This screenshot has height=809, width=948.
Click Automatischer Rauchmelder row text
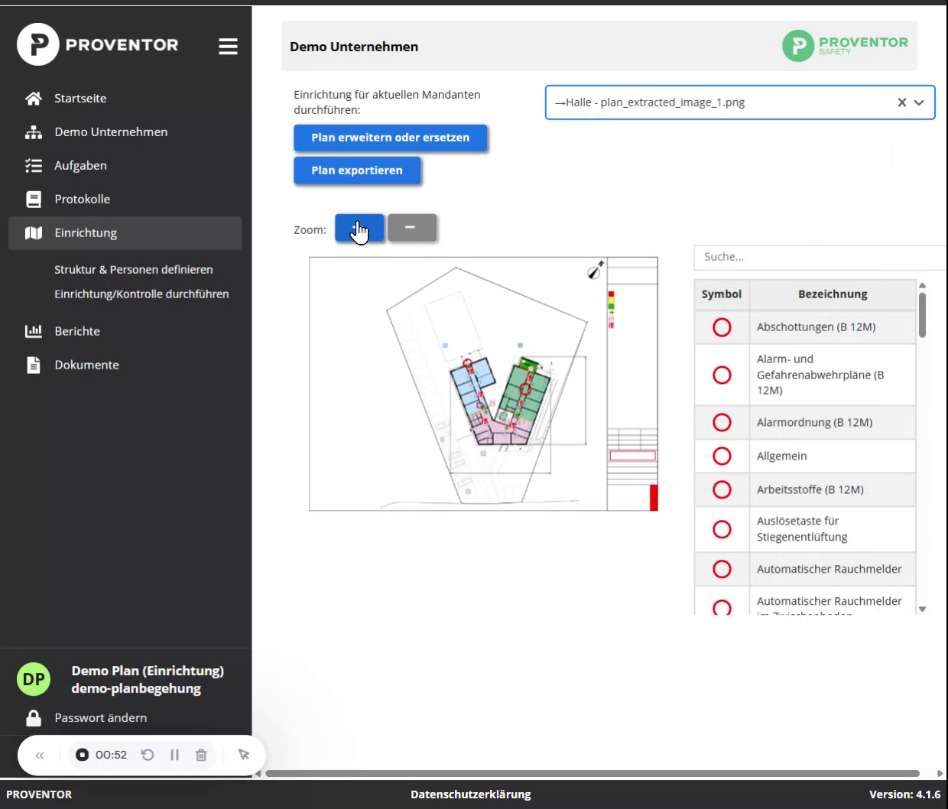pyautogui.click(x=829, y=569)
